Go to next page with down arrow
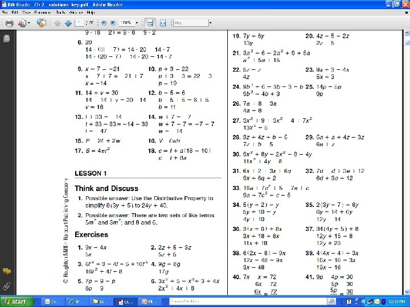The width and height of the screenshot is (410, 307). tap(68, 23)
